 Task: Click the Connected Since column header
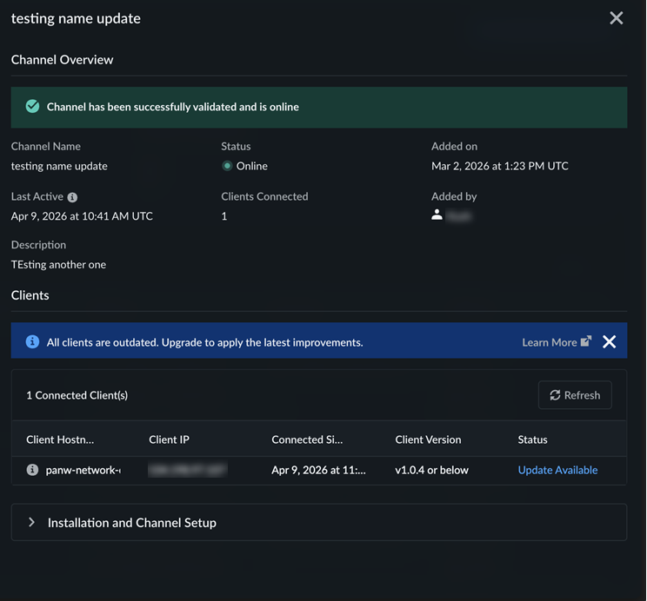[x=307, y=439]
